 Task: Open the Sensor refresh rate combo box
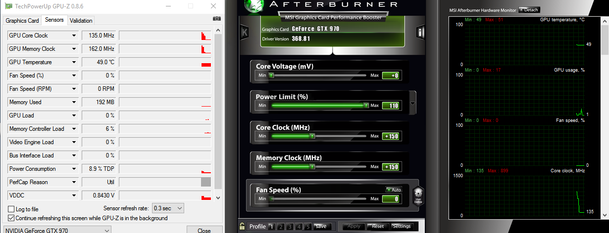pyautogui.click(x=167, y=208)
